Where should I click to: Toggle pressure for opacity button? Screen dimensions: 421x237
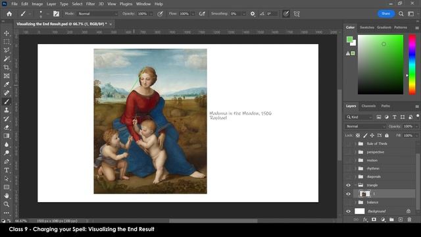(x=160, y=14)
